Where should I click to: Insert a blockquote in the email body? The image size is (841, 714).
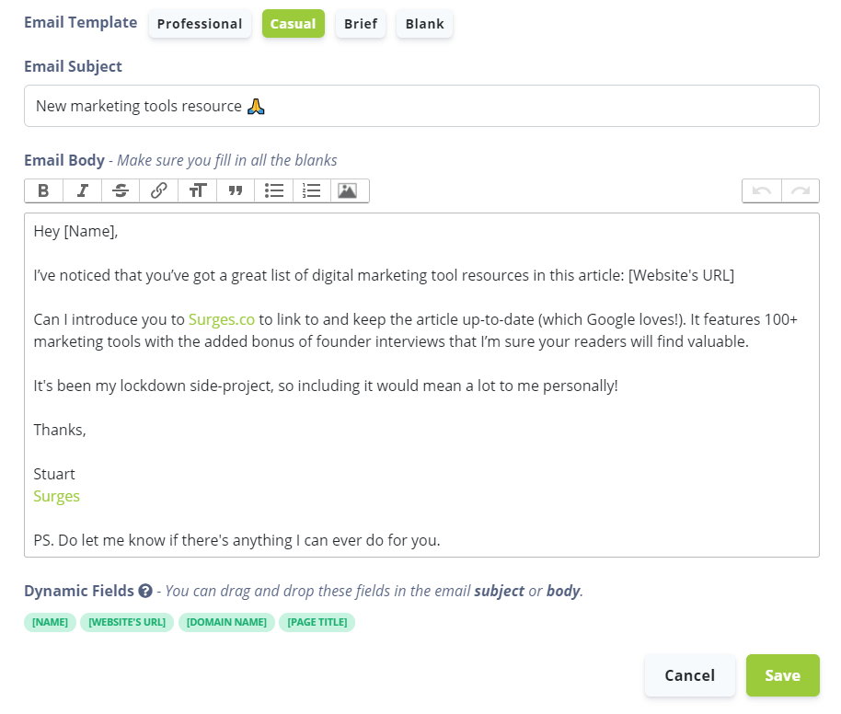[236, 190]
